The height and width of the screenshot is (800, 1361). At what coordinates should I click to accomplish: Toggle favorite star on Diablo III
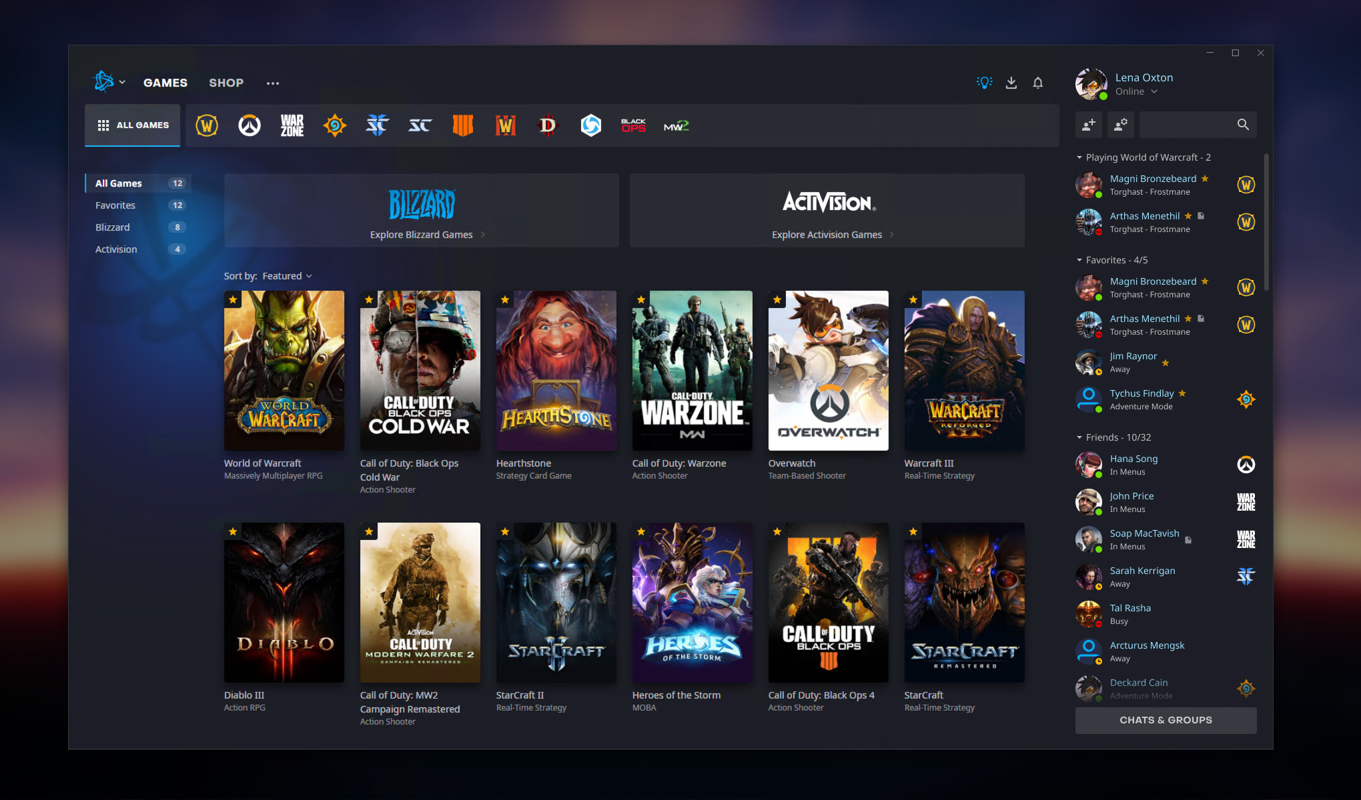[x=232, y=531]
